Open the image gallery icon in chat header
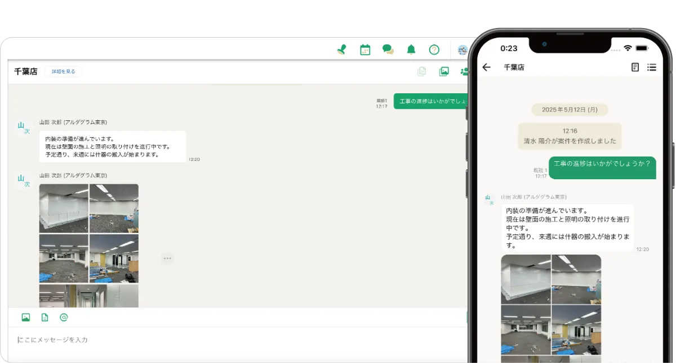The width and height of the screenshot is (676, 363). (x=444, y=71)
